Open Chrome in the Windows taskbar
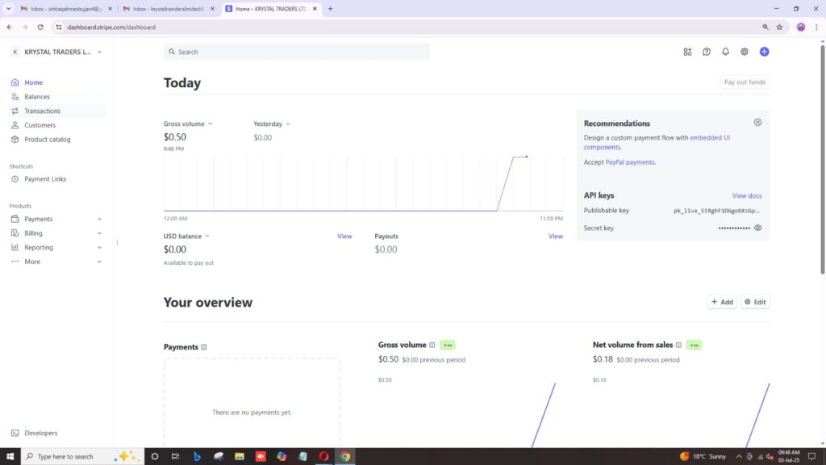The height and width of the screenshot is (465, 826). (345, 456)
